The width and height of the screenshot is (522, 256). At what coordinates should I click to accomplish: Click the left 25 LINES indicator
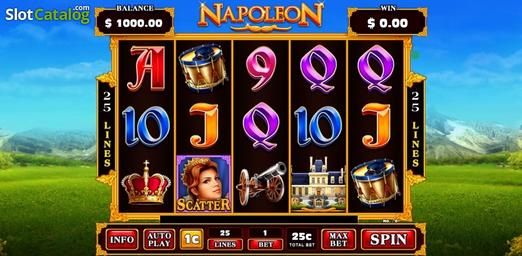click(107, 129)
